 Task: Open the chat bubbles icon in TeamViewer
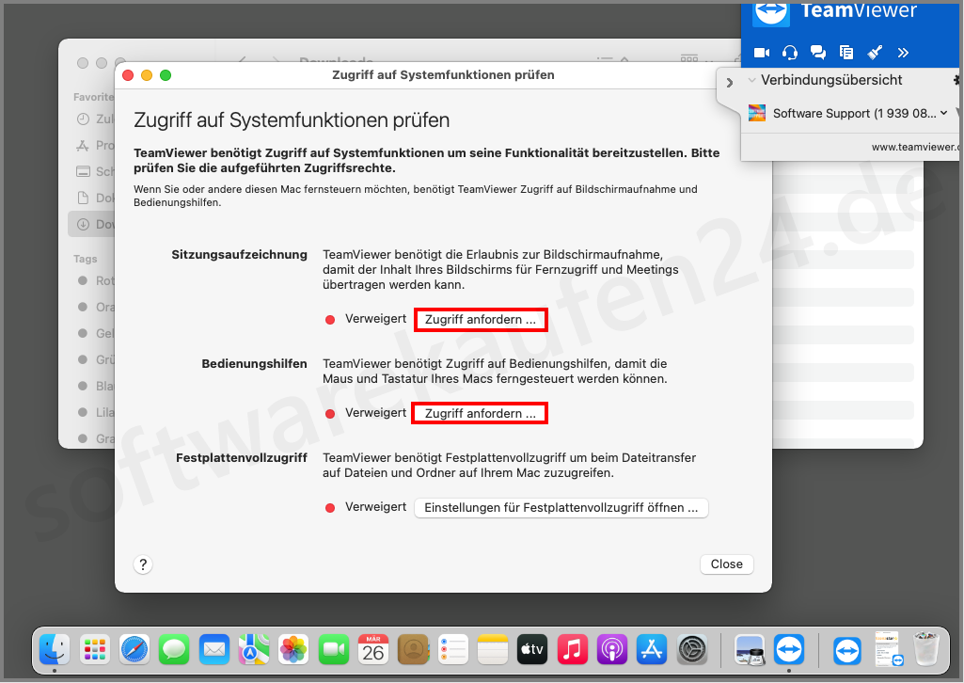pyautogui.click(x=818, y=53)
